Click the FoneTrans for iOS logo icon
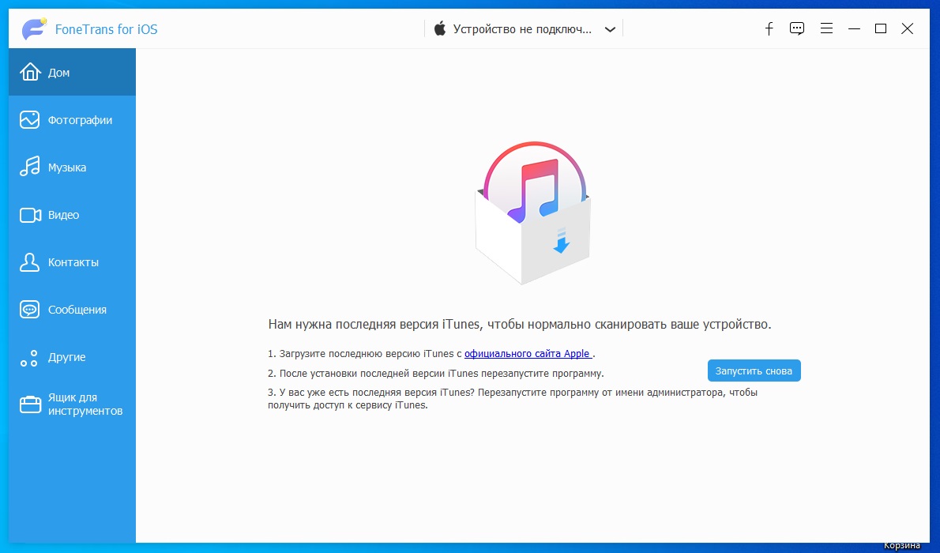This screenshot has height=553, width=940. pyautogui.click(x=34, y=28)
